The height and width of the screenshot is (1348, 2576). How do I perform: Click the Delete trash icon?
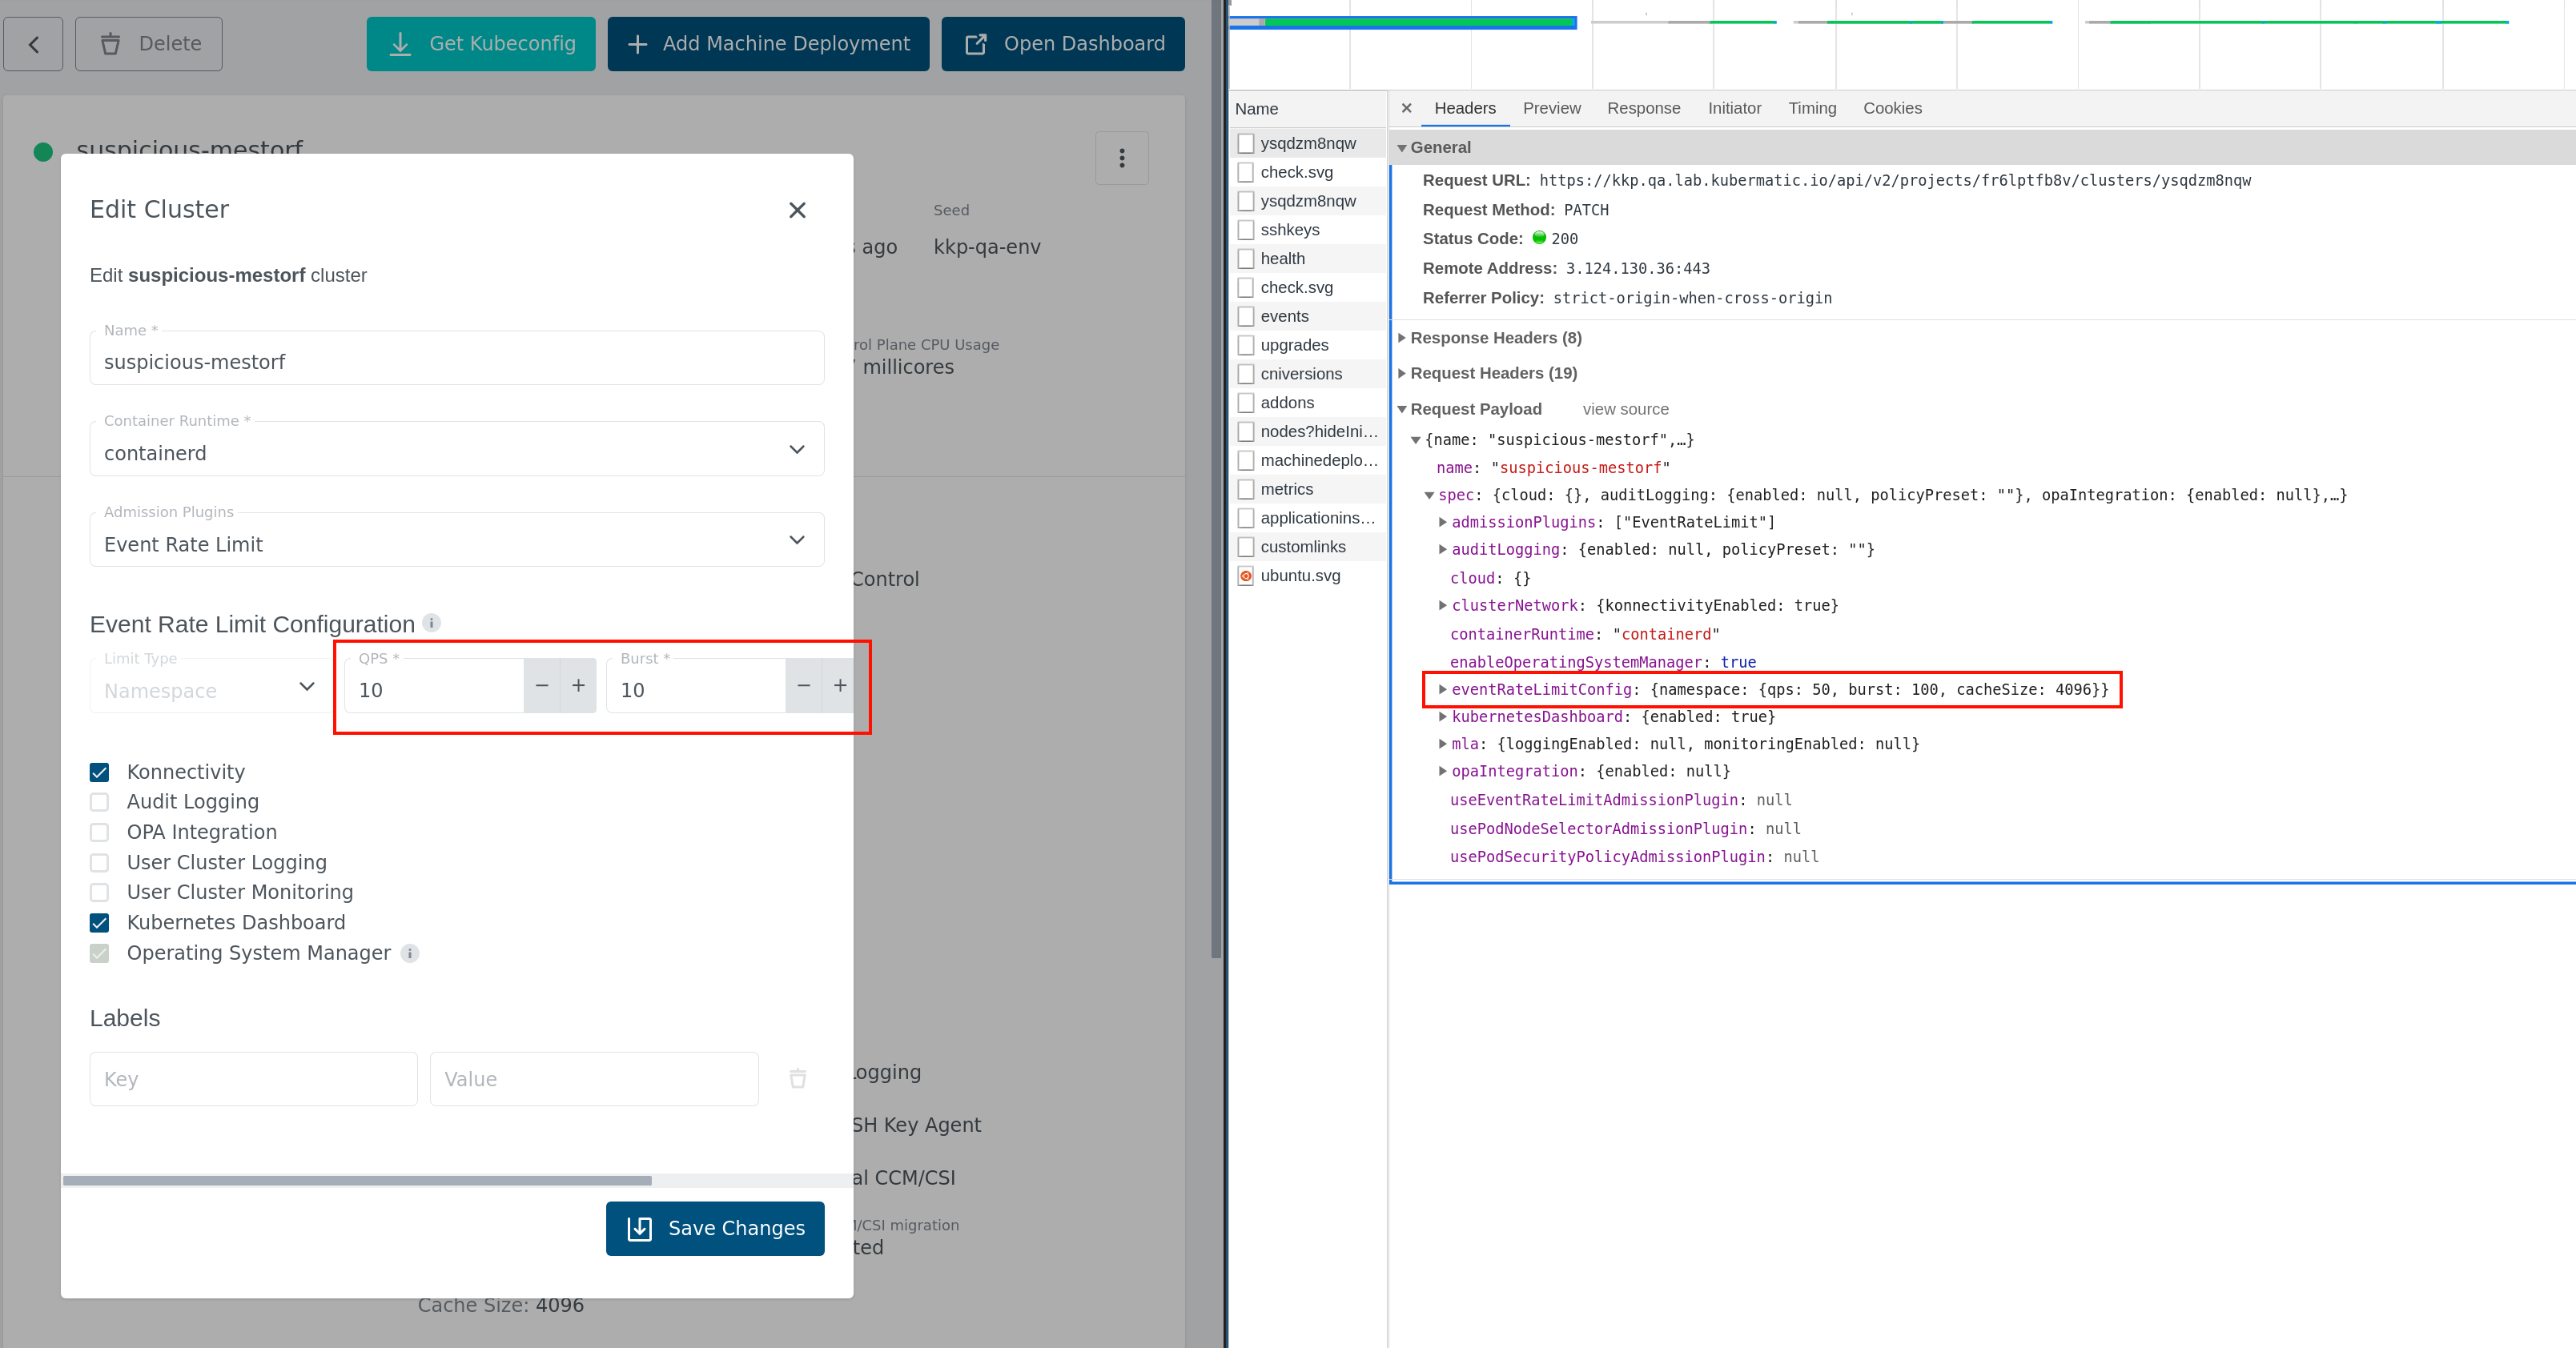(x=110, y=43)
